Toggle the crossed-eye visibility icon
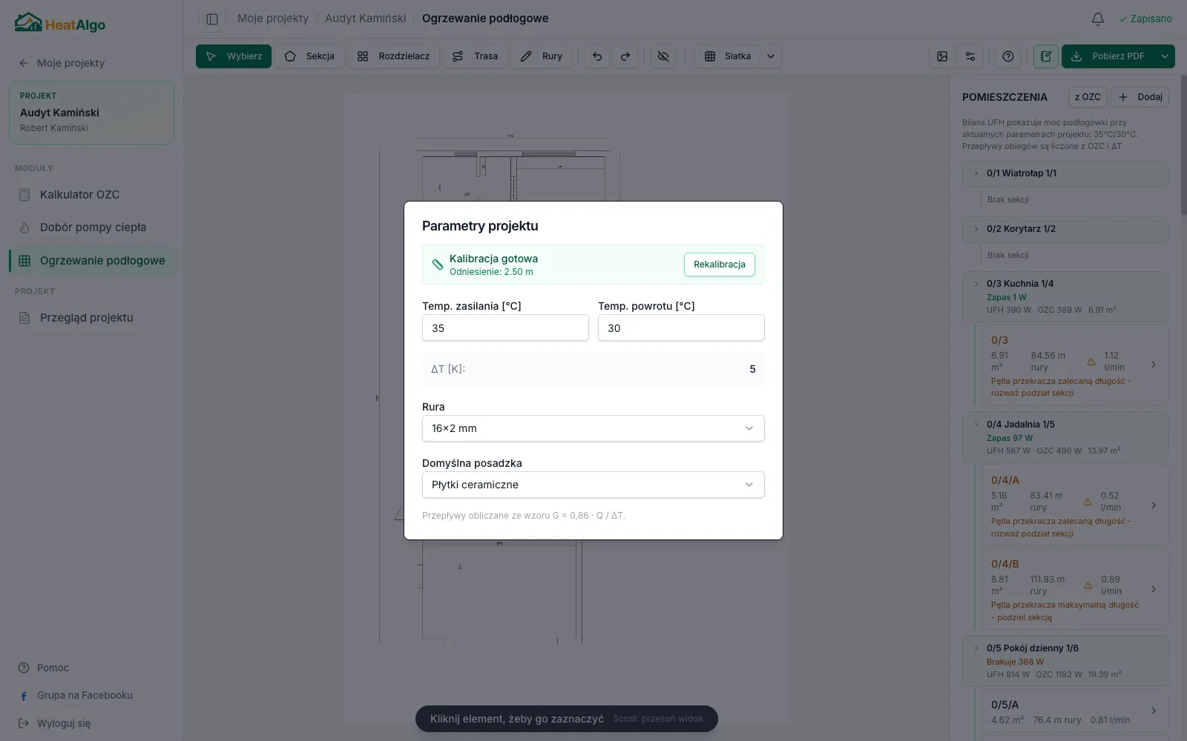The height and width of the screenshot is (741, 1187). (x=663, y=56)
